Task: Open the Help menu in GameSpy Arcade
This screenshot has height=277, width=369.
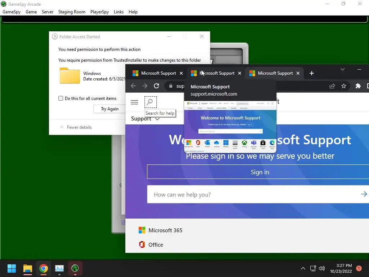Action: (x=133, y=12)
